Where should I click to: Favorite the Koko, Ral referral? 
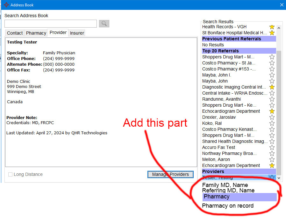272,123
